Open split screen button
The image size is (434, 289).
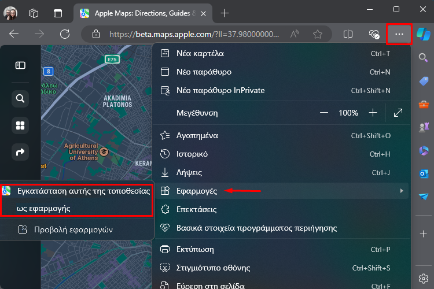point(348,34)
